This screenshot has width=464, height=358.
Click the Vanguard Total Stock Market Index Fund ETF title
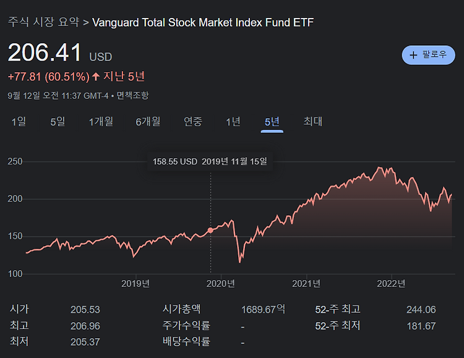[203, 22]
